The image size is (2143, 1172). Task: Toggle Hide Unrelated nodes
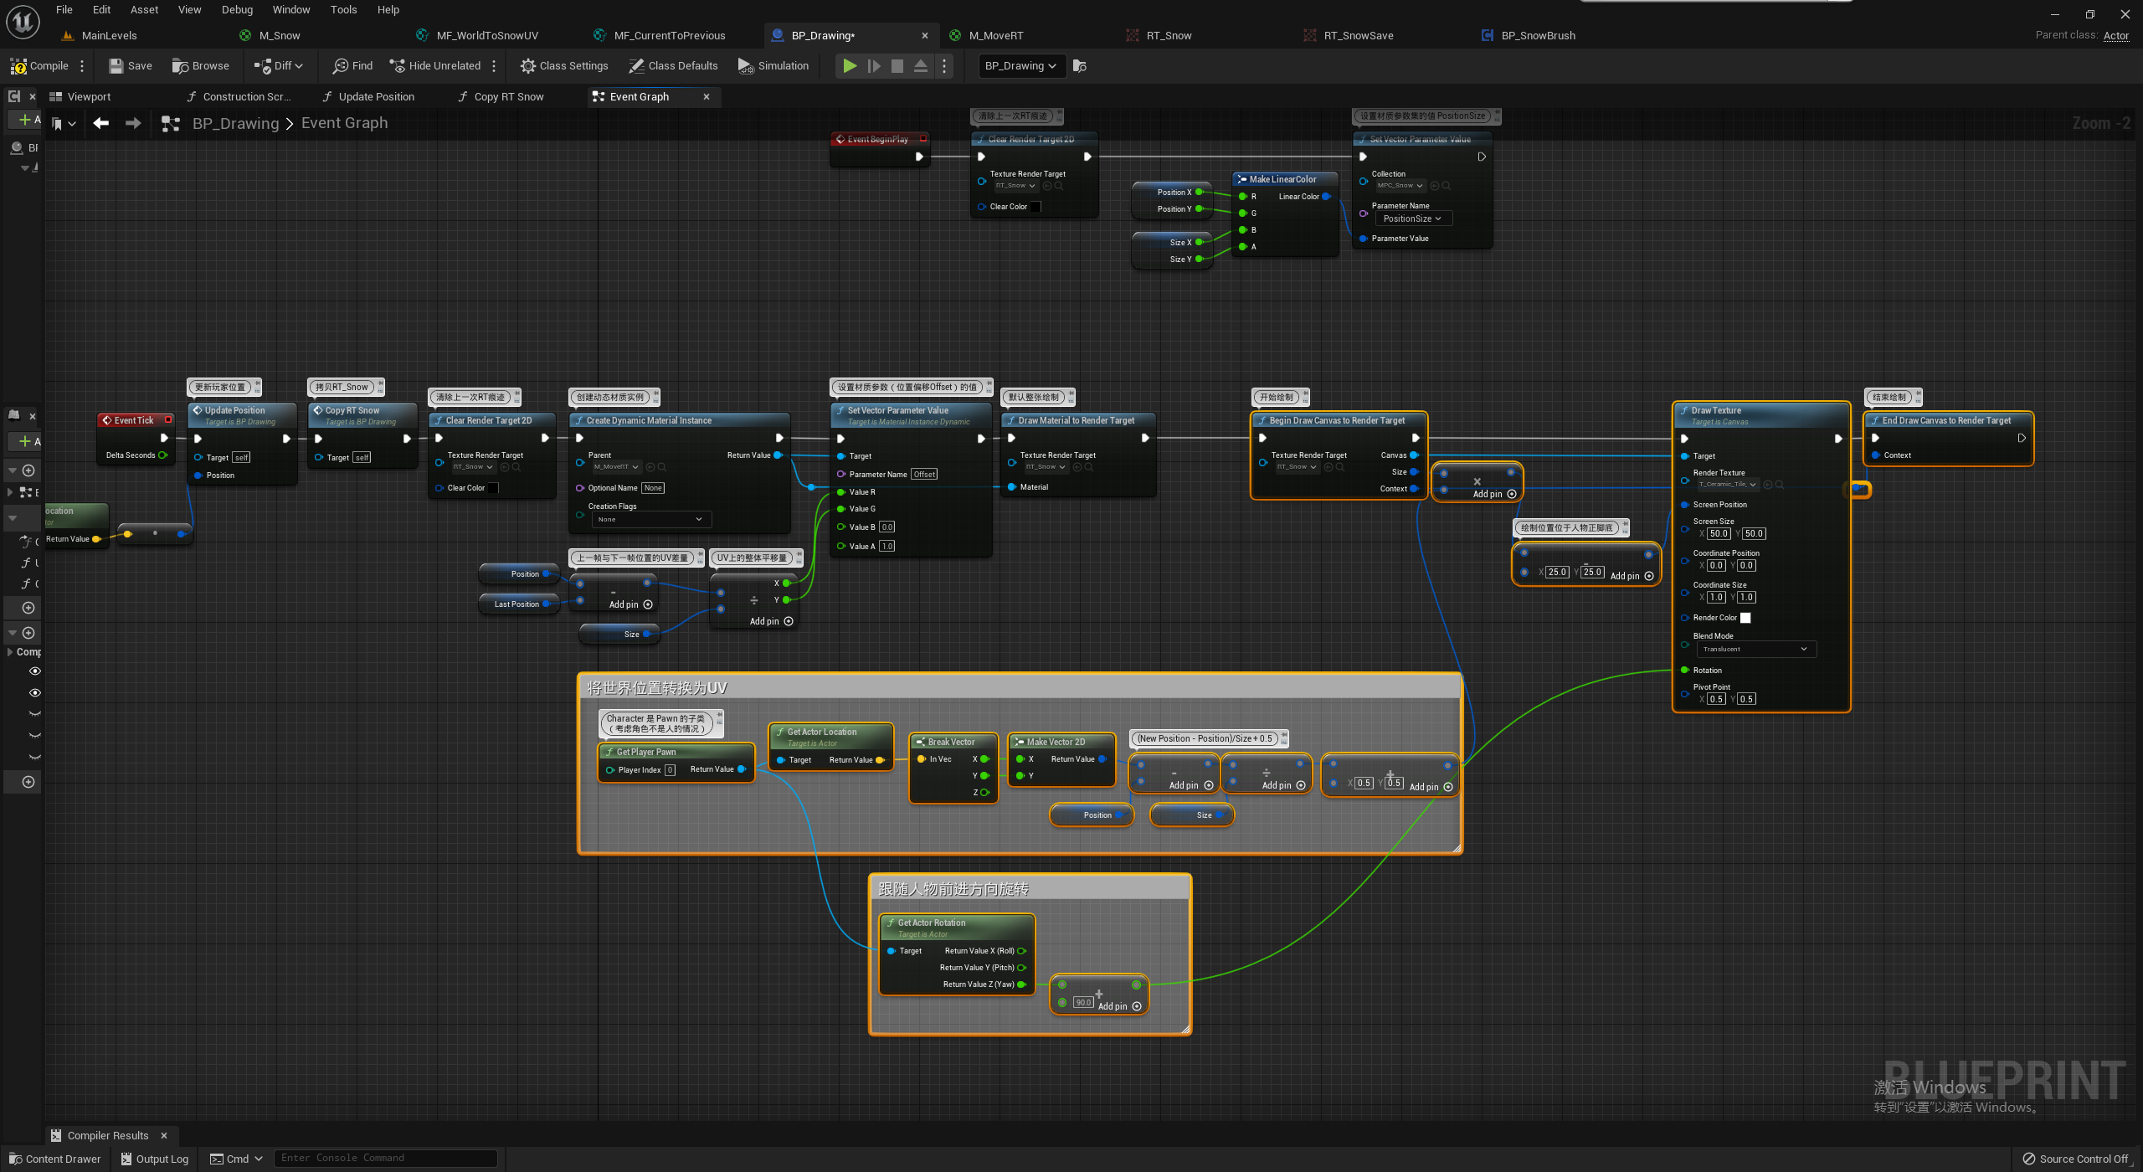pyautogui.click(x=434, y=65)
